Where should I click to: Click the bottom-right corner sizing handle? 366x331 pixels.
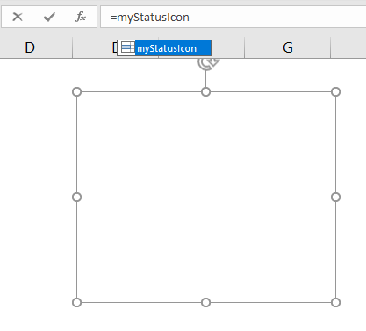pyautogui.click(x=335, y=302)
